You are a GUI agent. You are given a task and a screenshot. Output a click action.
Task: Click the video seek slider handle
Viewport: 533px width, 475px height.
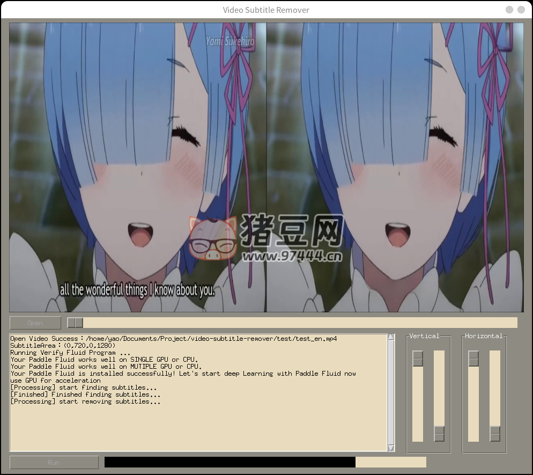point(75,323)
